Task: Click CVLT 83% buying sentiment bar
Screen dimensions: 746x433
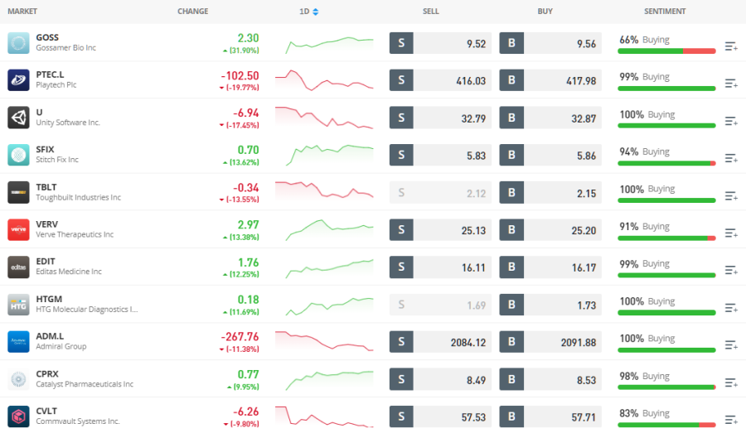Action: click(x=666, y=425)
